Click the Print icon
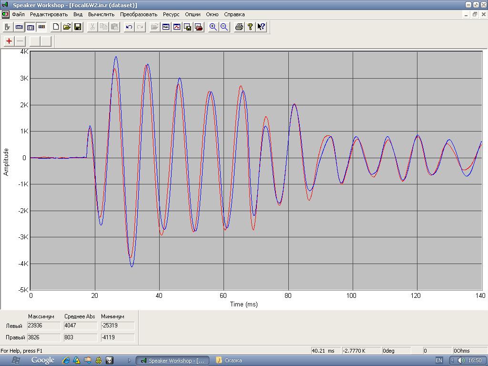This screenshot has height=366, width=488. coord(239,27)
